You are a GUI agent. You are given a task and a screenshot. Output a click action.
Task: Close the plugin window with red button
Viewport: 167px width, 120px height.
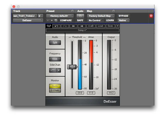click(x=14, y=6)
